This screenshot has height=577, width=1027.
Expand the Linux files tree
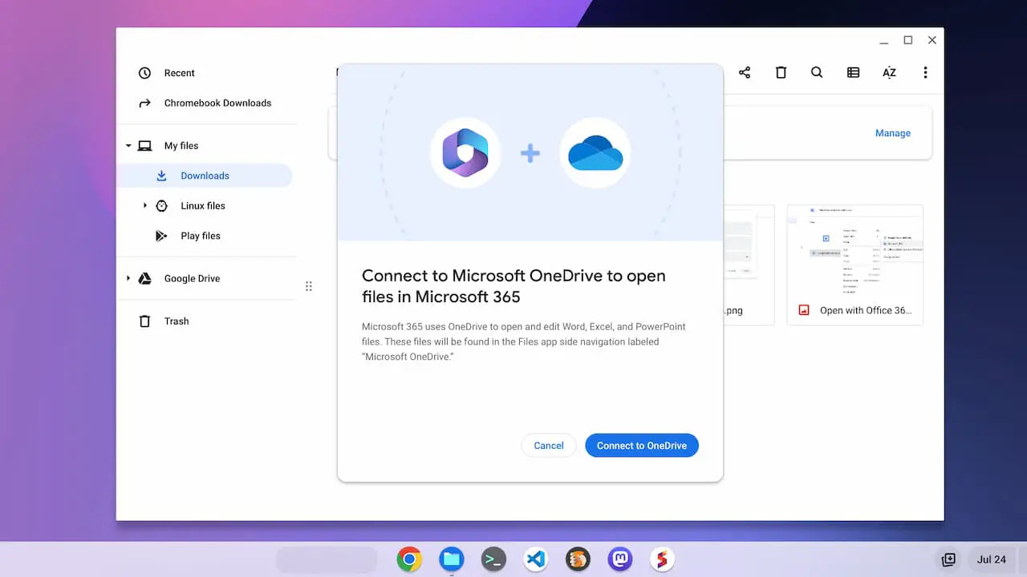click(x=145, y=206)
